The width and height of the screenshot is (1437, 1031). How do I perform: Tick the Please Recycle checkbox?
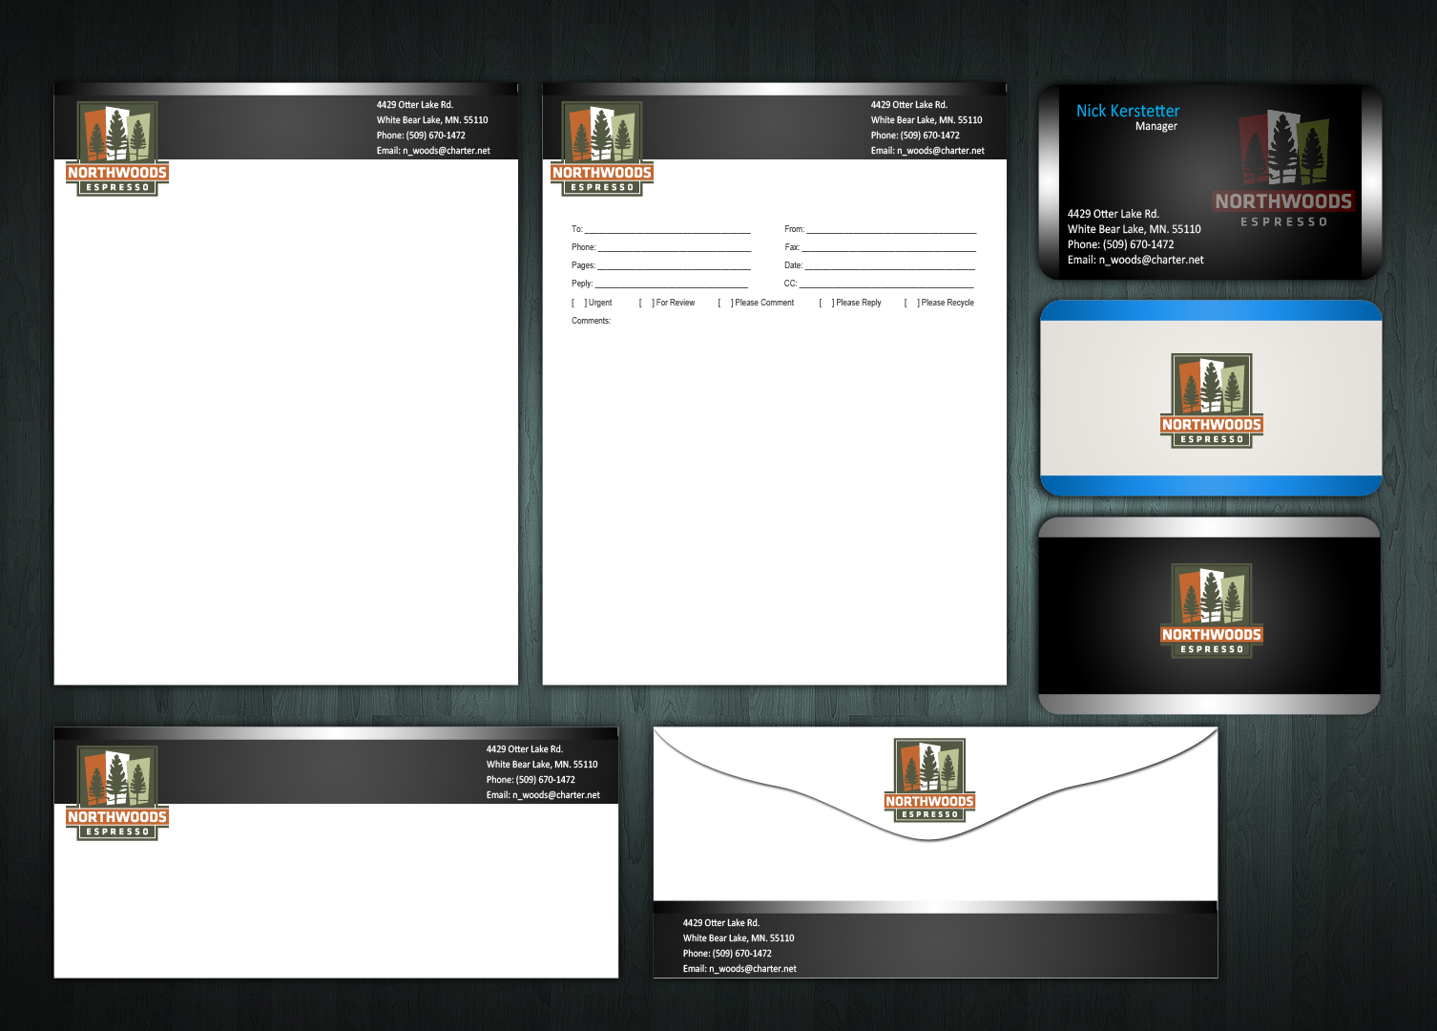911,303
